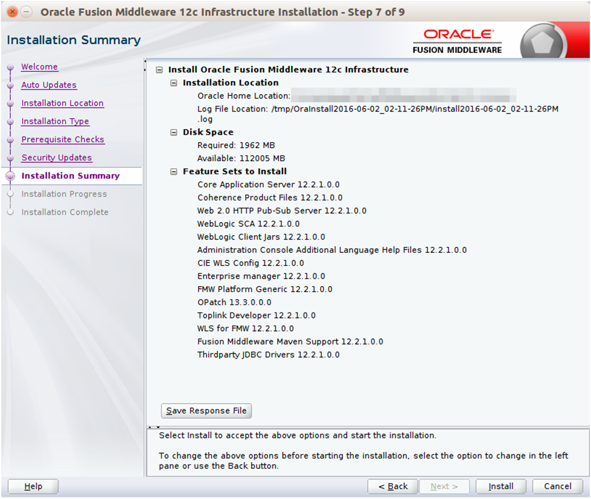The image size is (591, 499).
Task: Return to Security Updates step
Action: [x=57, y=157]
